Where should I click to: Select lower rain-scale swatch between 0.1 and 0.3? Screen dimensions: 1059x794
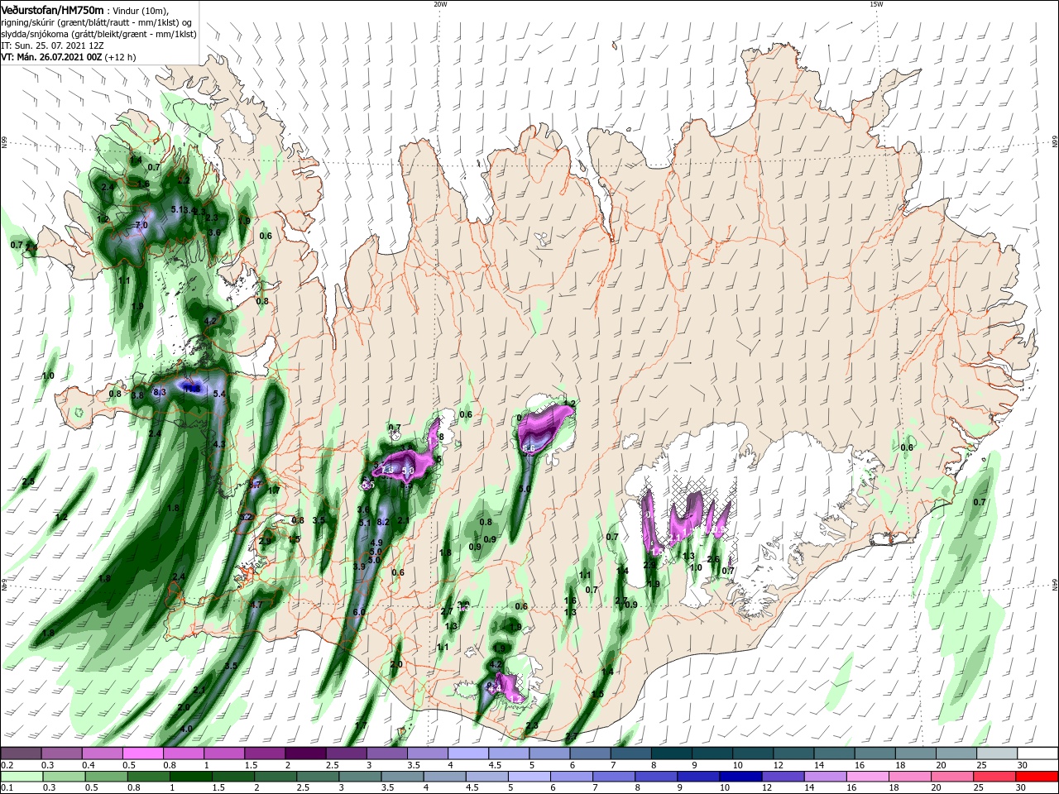point(21,777)
